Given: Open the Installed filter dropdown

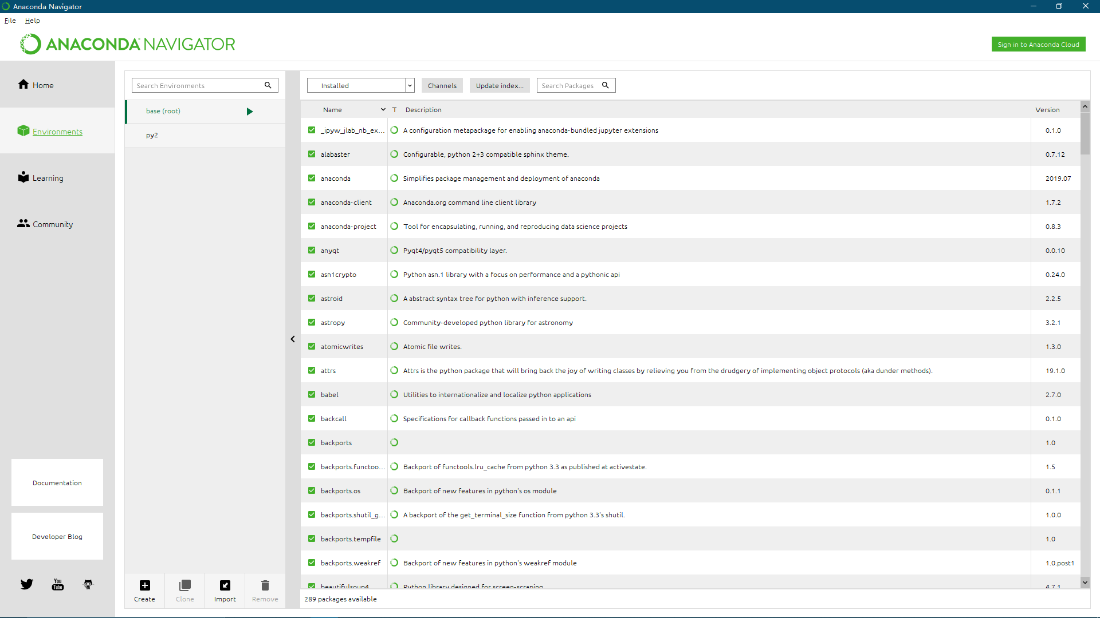Looking at the screenshot, I should click(x=360, y=85).
